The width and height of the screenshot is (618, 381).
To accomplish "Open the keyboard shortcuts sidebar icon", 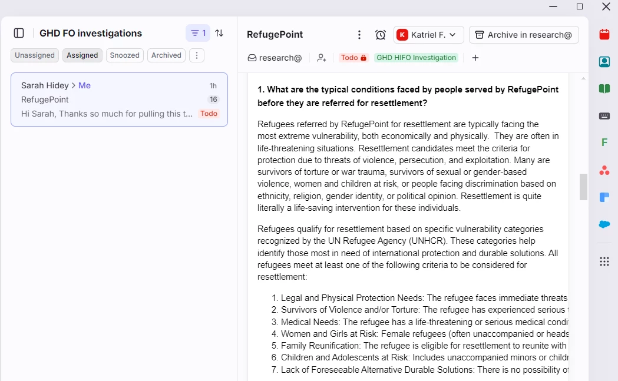I will (604, 116).
